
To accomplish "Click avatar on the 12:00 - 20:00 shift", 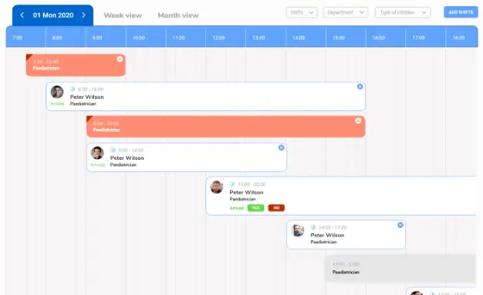I will 217,187.
